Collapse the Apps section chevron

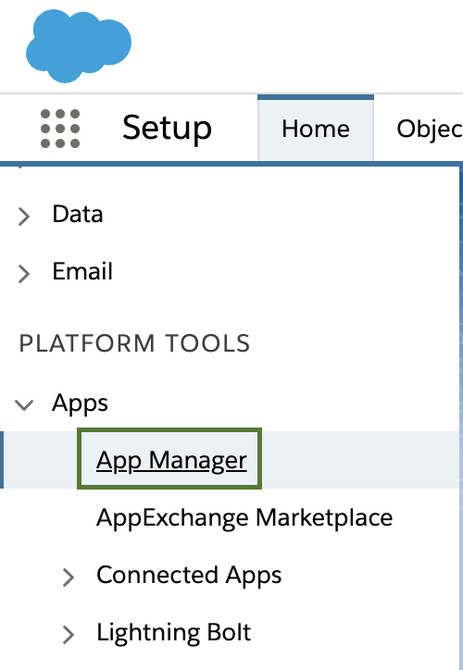24,404
